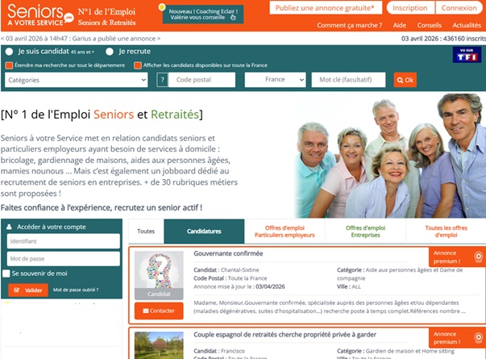Toggle 'Étendre ma recherche sur tout le département'
The width and height of the screenshot is (486, 359).
tap(9, 65)
